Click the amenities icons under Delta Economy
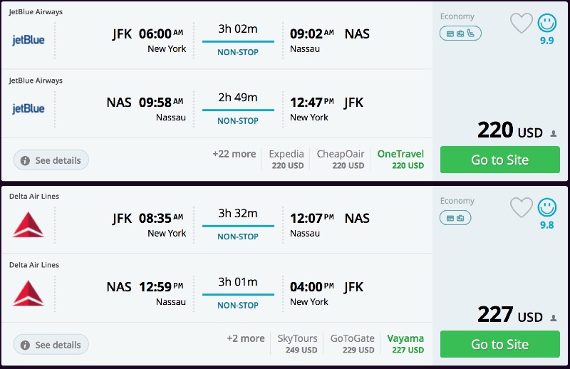The height and width of the screenshot is (369, 570). click(x=455, y=218)
